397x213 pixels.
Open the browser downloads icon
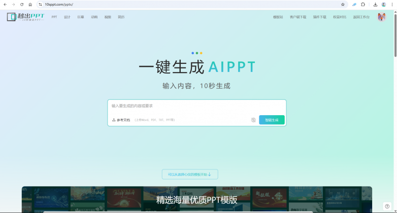click(375, 5)
